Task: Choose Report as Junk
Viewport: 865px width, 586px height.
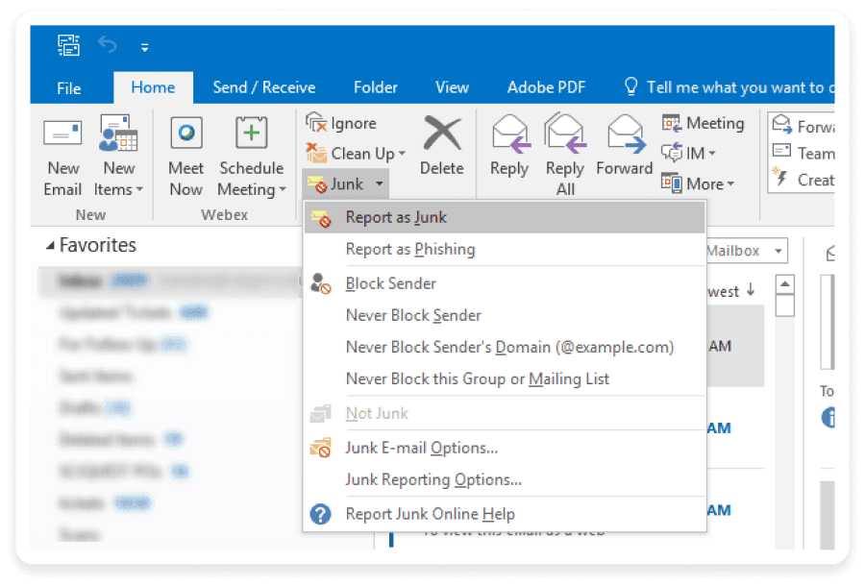Action: [505, 217]
